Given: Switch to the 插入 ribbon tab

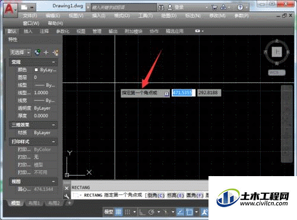Looking at the screenshot, I should coord(28,31).
